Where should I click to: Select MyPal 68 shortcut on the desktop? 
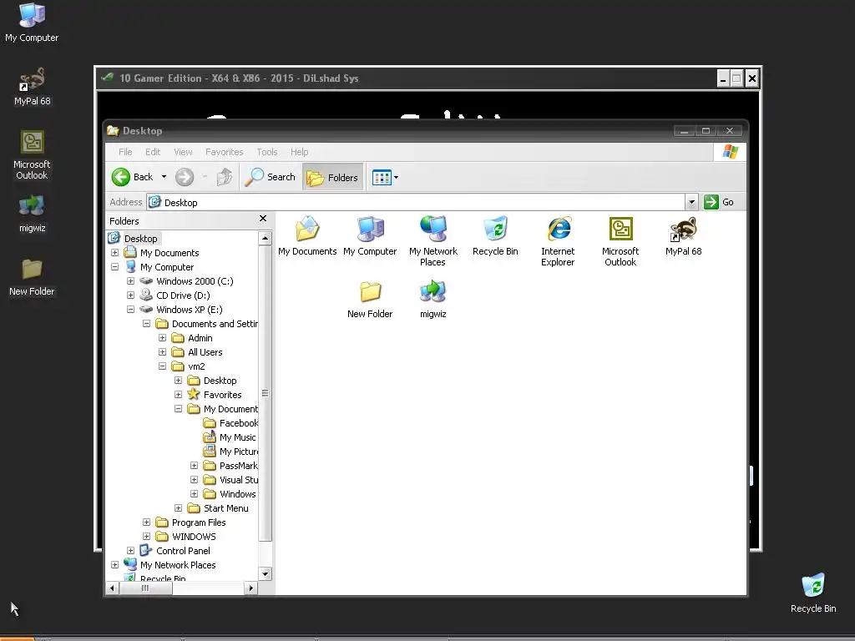(32, 86)
